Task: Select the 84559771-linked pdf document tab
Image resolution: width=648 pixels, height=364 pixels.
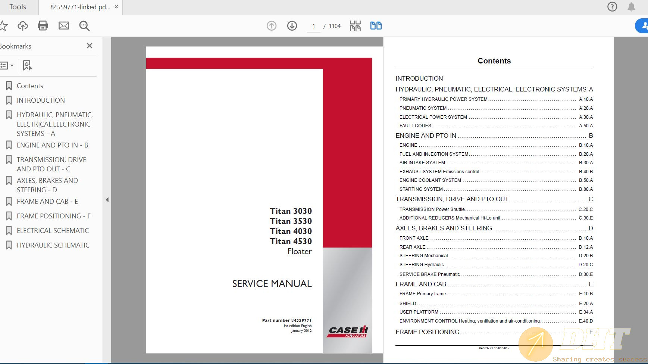Action: pyautogui.click(x=79, y=7)
